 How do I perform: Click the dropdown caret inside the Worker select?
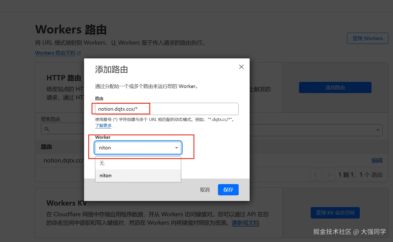176,148
